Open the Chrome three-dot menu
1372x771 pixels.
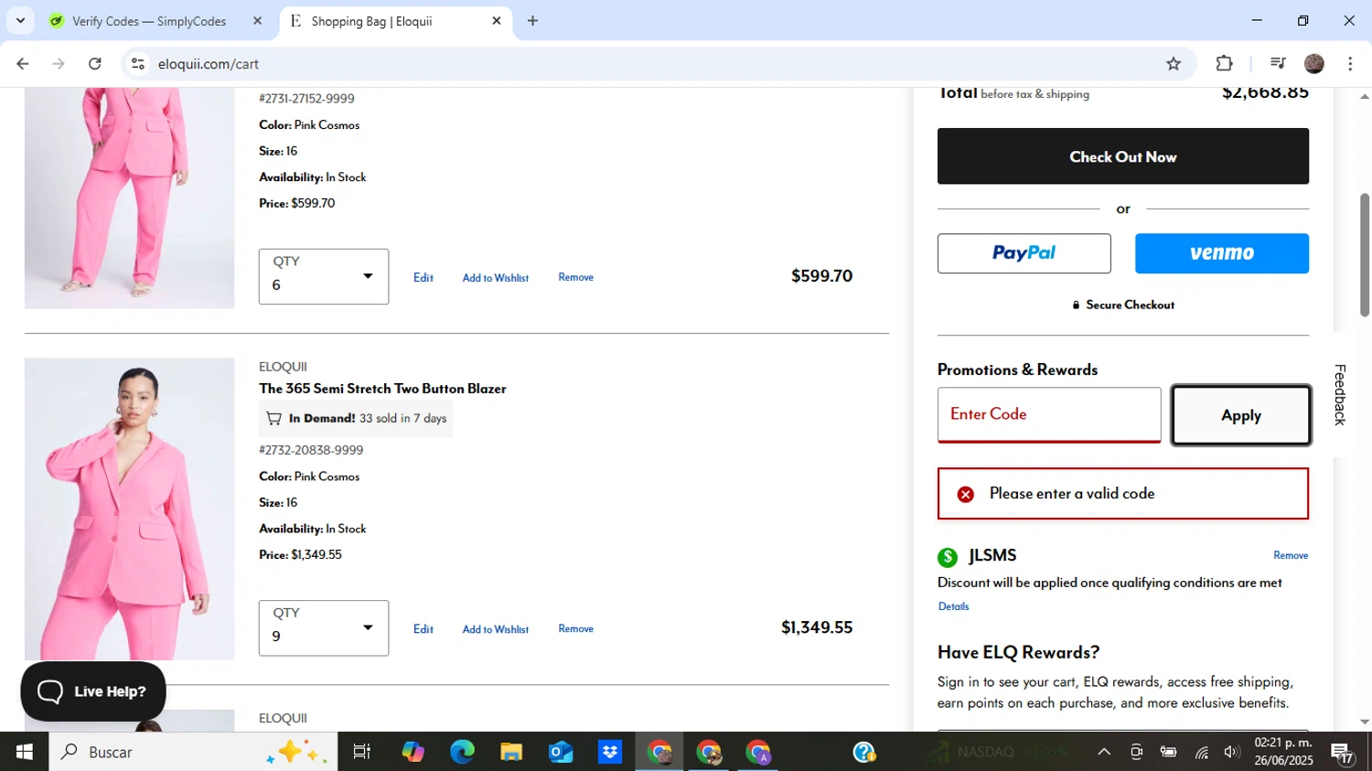[1350, 63]
